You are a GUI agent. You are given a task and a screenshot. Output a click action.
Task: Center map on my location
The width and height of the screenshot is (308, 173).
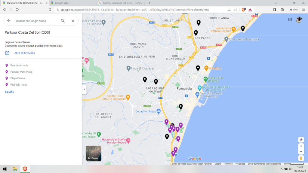click(301, 140)
